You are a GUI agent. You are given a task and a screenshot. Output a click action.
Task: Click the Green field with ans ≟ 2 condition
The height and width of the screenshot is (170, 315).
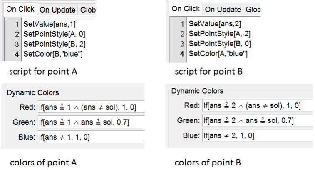click(x=257, y=120)
